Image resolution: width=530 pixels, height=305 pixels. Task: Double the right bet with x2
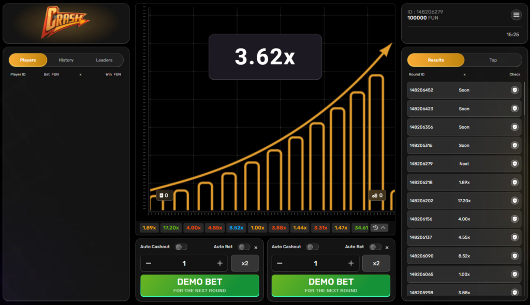[376, 263]
